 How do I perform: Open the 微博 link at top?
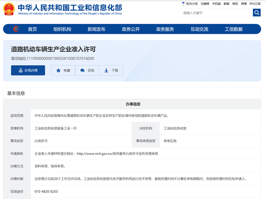pyautogui.click(x=244, y=4)
